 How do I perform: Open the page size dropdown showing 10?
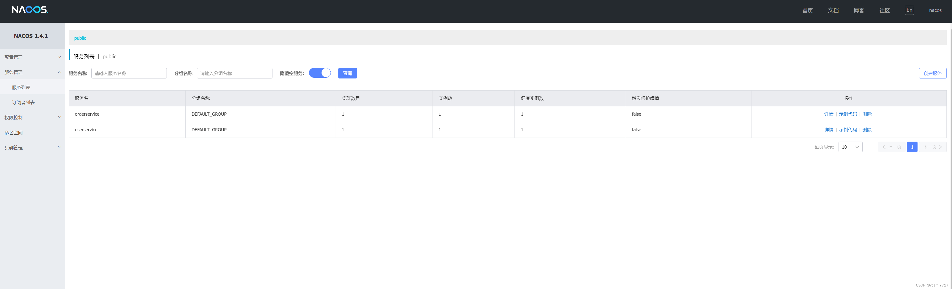click(850, 147)
